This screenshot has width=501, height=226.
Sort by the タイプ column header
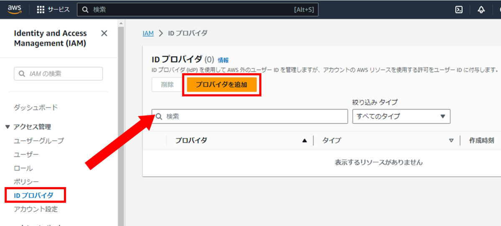[x=331, y=140]
